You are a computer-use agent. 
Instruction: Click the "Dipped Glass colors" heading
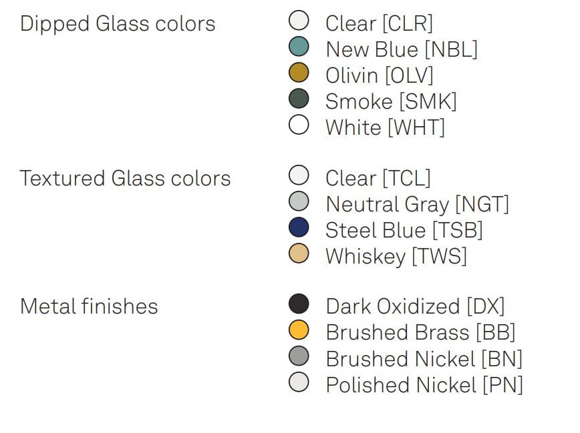coord(118,24)
